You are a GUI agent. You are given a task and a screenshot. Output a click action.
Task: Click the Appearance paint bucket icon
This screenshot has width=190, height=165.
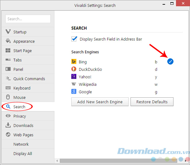point(8,41)
